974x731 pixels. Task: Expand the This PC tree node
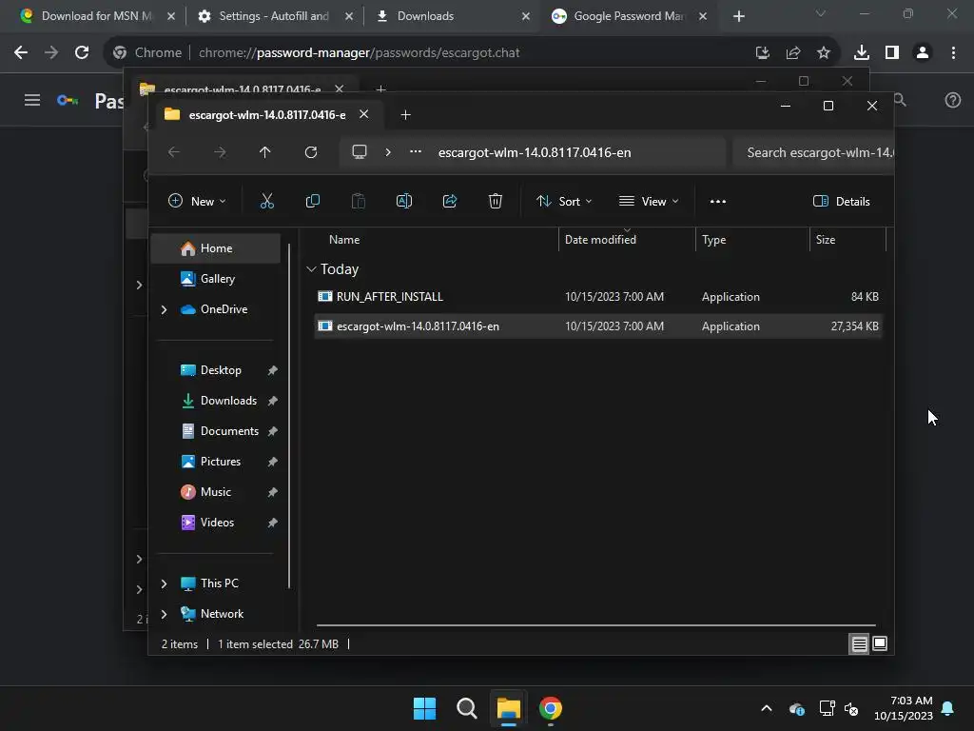[164, 583]
